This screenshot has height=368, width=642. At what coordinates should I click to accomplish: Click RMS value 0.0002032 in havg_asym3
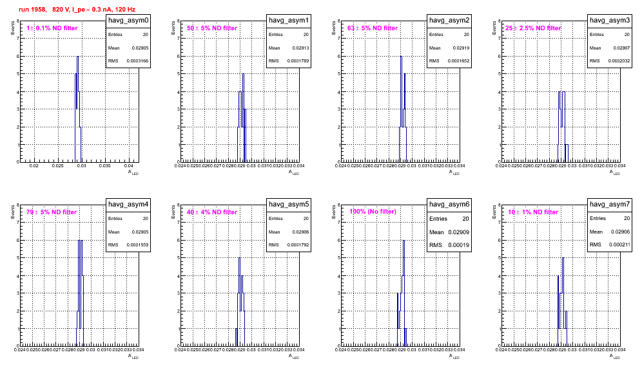(619, 61)
